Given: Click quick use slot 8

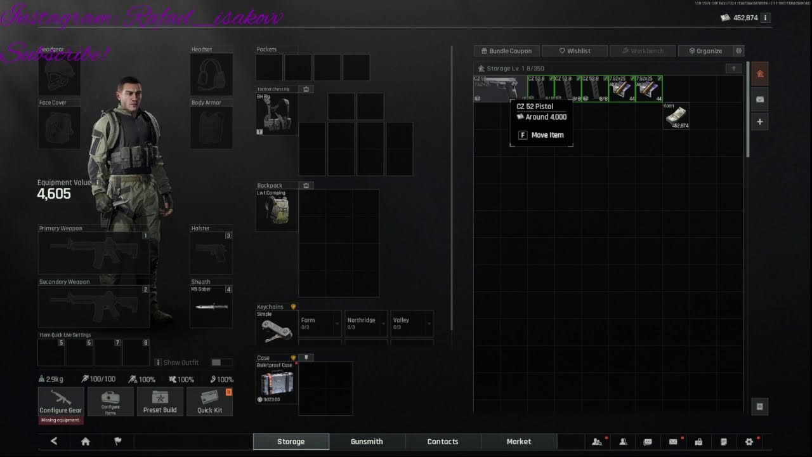Looking at the screenshot, I should pyautogui.click(x=136, y=352).
